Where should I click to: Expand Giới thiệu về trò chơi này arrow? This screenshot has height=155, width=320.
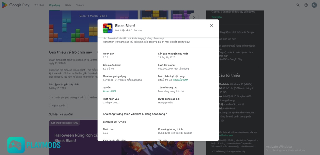coord(97,52)
